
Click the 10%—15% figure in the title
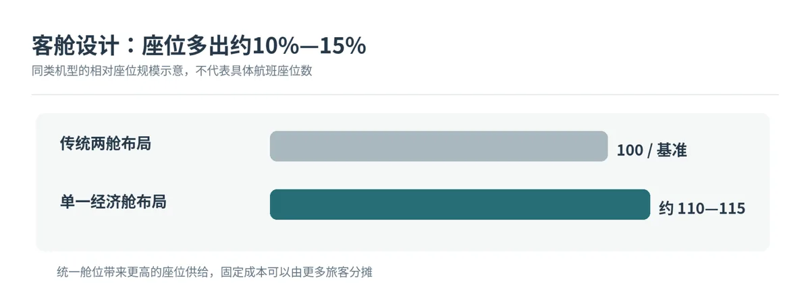pos(308,46)
